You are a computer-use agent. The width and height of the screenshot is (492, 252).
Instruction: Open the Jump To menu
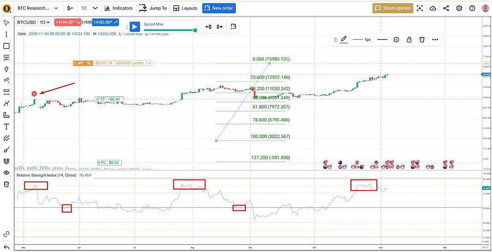(x=153, y=8)
